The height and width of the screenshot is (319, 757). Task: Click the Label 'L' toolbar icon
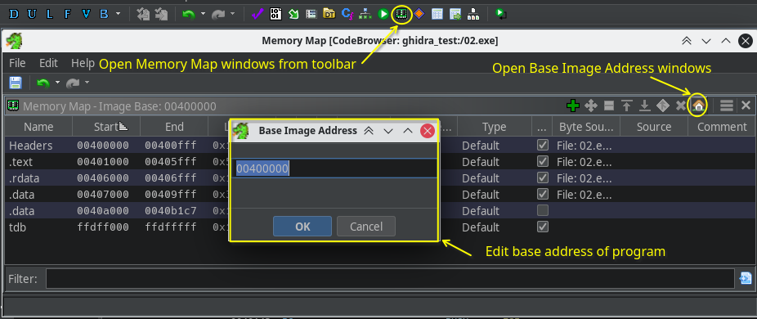point(49,14)
